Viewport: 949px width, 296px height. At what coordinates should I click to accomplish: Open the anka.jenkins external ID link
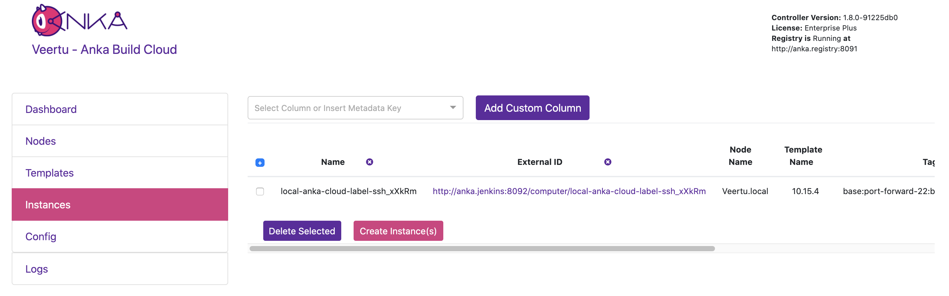click(x=569, y=191)
